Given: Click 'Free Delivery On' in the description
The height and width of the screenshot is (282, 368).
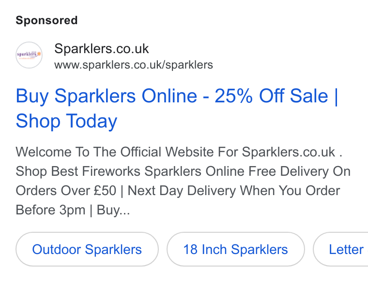Looking at the screenshot, I should [x=299, y=171].
